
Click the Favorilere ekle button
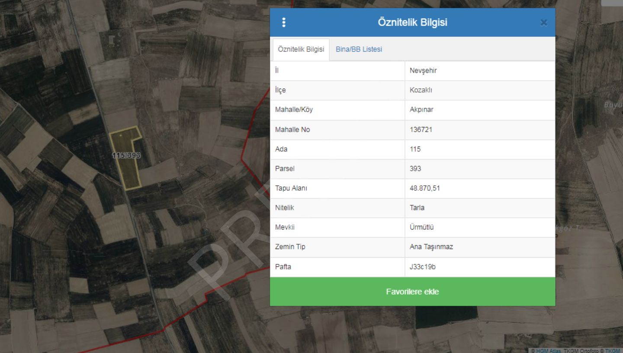(412, 291)
